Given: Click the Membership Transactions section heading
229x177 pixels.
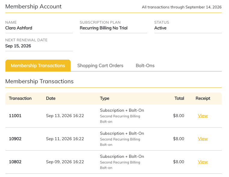Looking at the screenshot, I should pyautogui.click(x=39, y=81).
